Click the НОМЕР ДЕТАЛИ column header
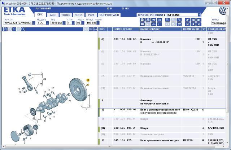This screenshot has height=150, width=231. (x=126, y=29)
